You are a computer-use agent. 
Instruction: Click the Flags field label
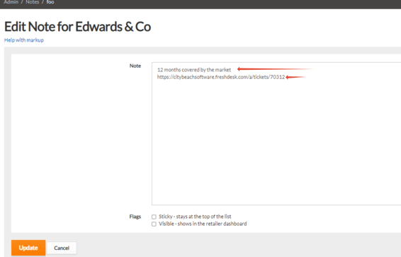pos(135,217)
